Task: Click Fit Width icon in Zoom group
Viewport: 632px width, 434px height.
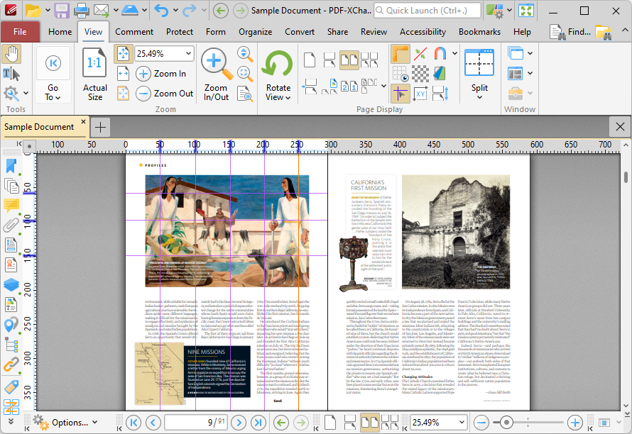Action: pos(123,74)
